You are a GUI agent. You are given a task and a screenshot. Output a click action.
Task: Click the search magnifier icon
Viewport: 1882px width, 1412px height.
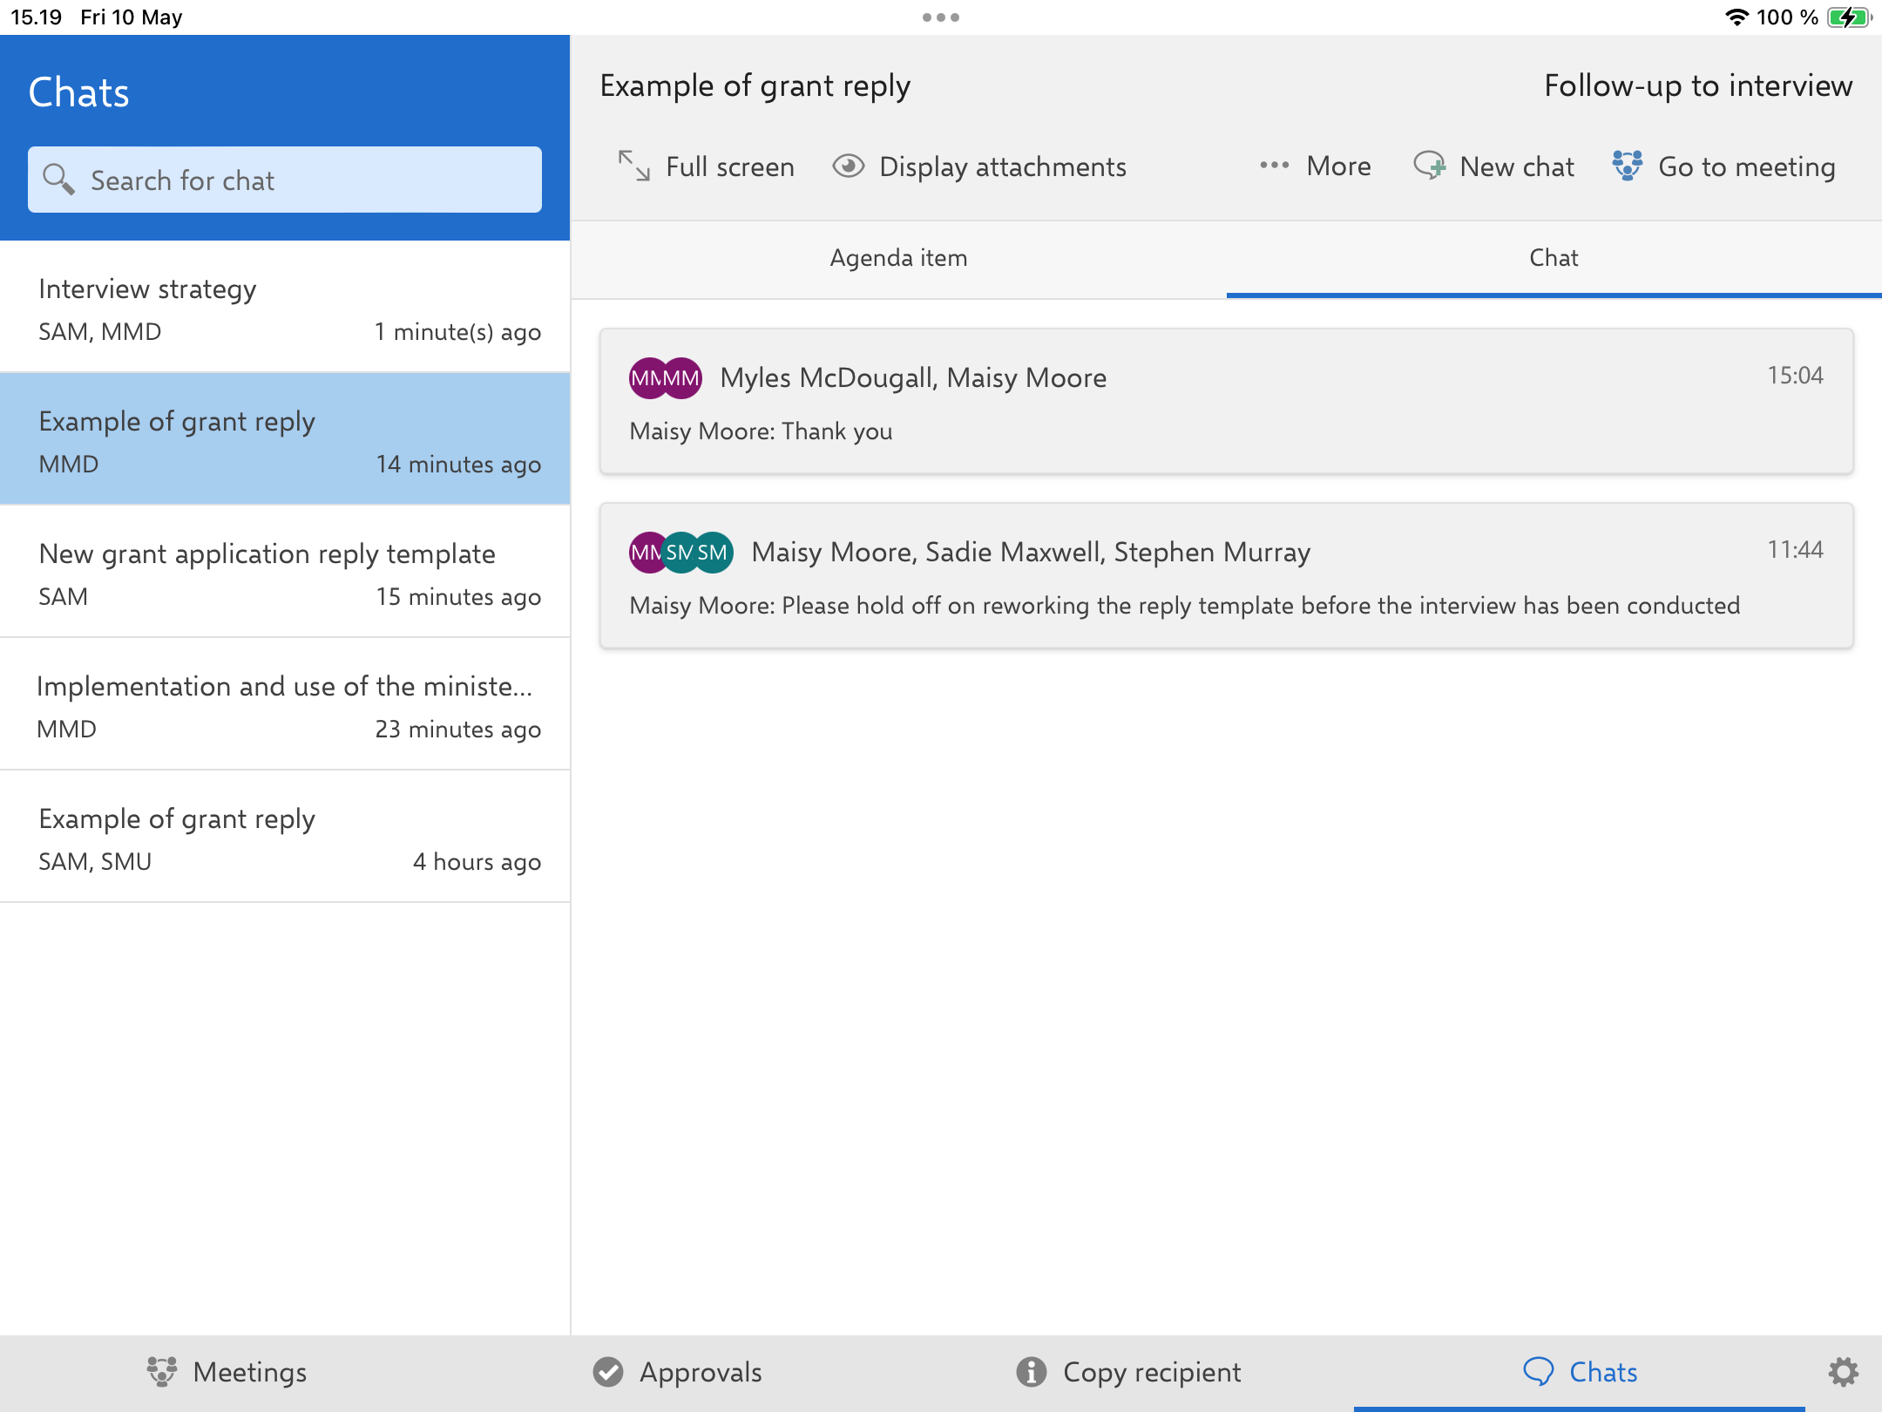click(58, 180)
